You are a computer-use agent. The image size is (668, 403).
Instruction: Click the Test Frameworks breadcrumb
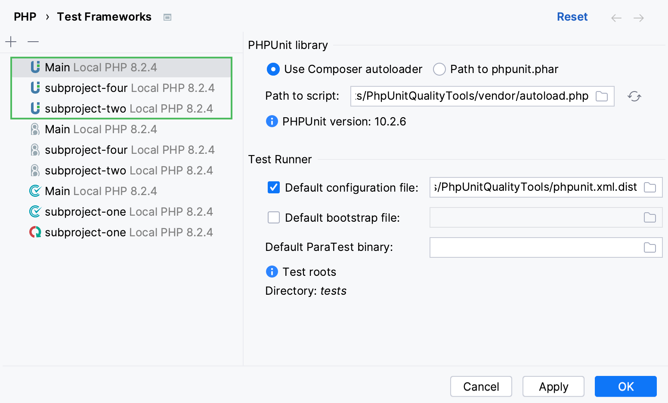(104, 16)
